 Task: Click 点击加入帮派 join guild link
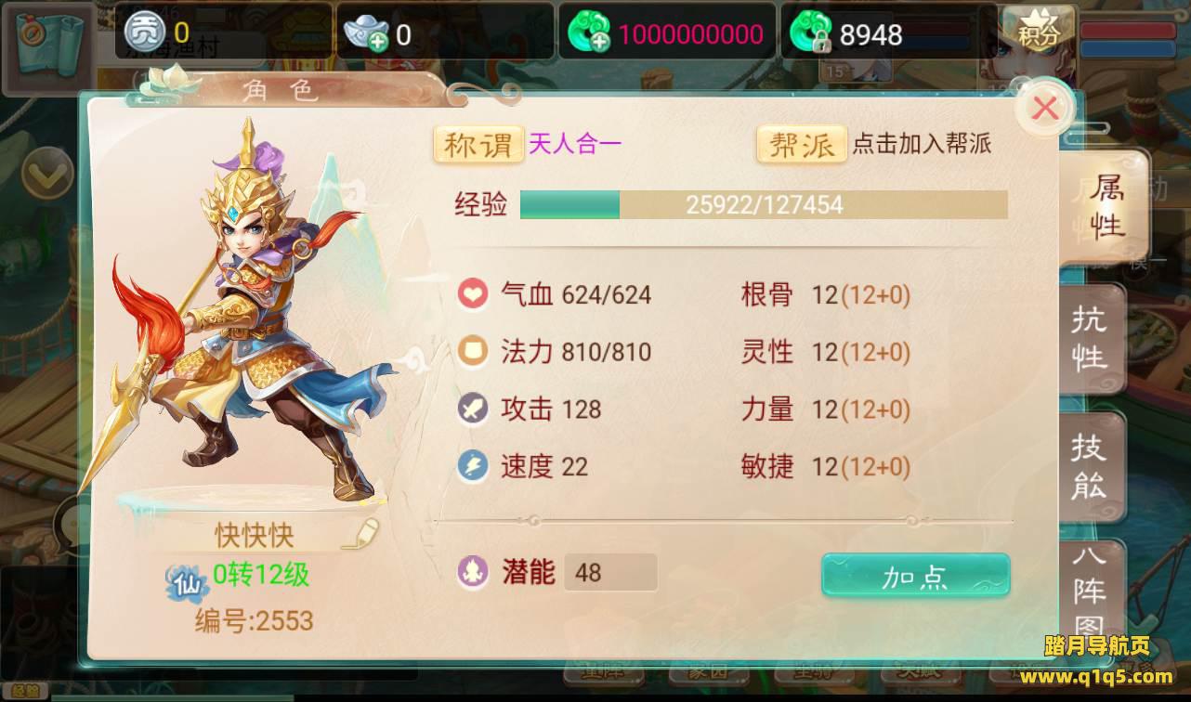pyautogui.click(x=922, y=143)
